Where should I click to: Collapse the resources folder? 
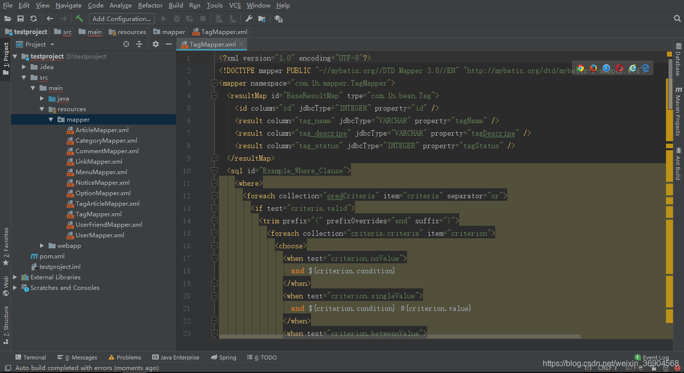coord(42,109)
